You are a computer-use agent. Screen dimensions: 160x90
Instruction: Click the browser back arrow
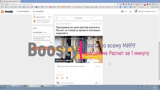pyautogui.click(x=2, y=4)
